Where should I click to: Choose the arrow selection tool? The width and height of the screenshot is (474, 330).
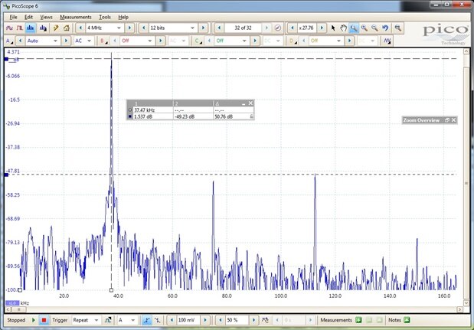click(333, 28)
